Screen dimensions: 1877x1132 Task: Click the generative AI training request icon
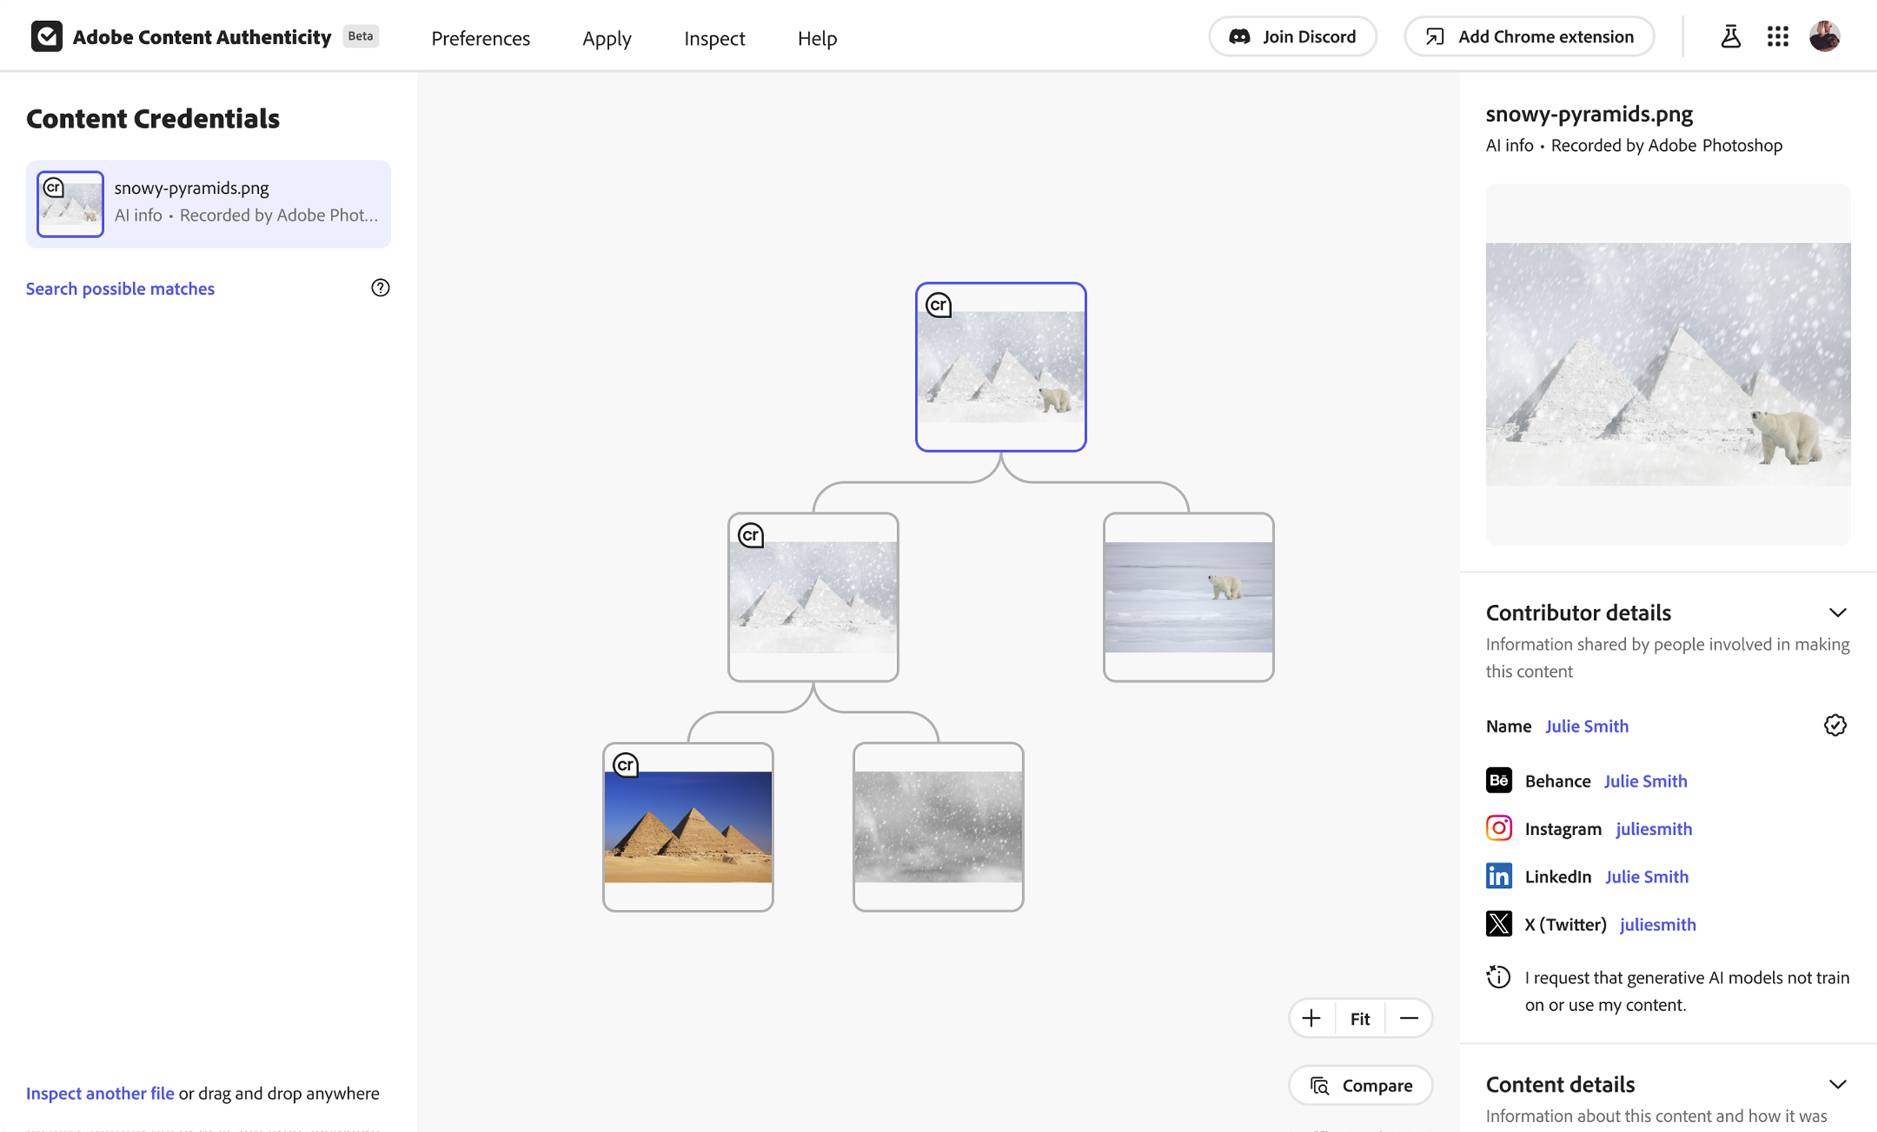pyautogui.click(x=1498, y=977)
